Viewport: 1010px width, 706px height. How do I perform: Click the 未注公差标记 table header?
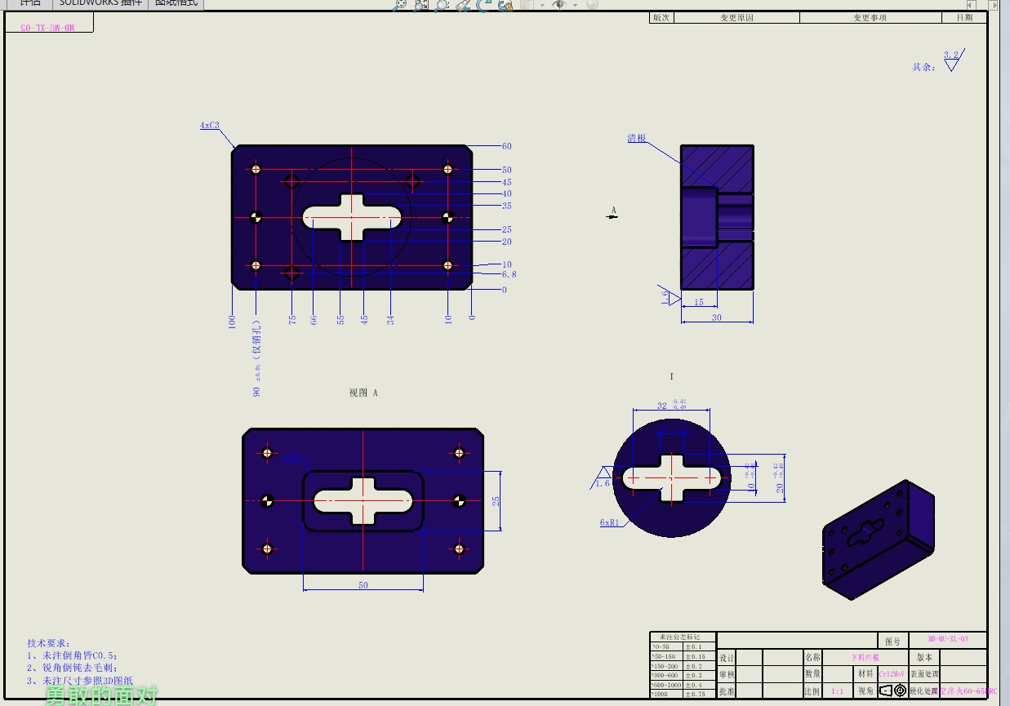(683, 637)
